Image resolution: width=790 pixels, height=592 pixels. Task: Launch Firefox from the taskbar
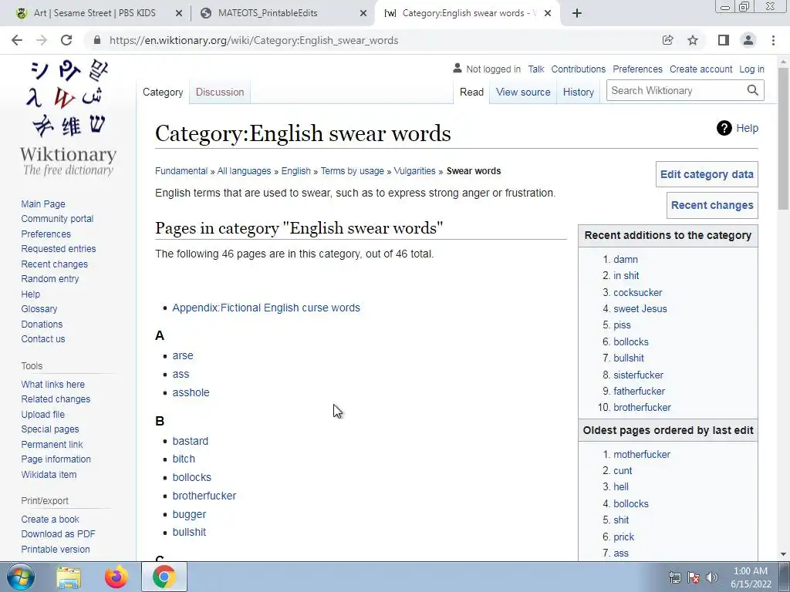pos(116,577)
